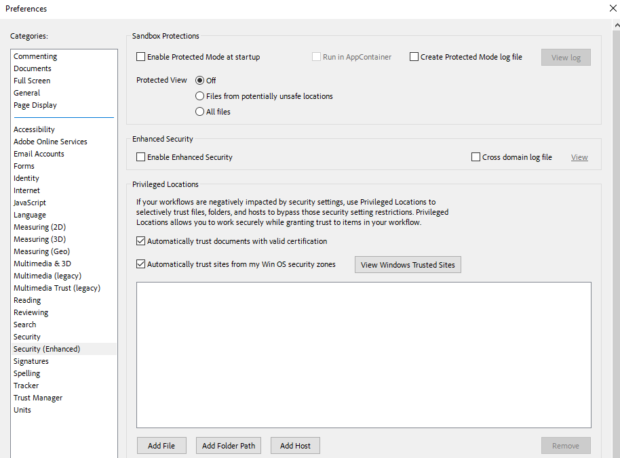The width and height of the screenshot is (620, 458).
Task: Click the Add File button
Action: point(161,445)
